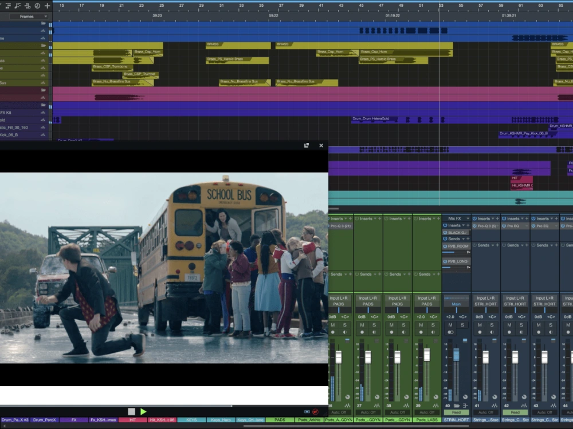Detach the video player window

[x=306, y=145]
